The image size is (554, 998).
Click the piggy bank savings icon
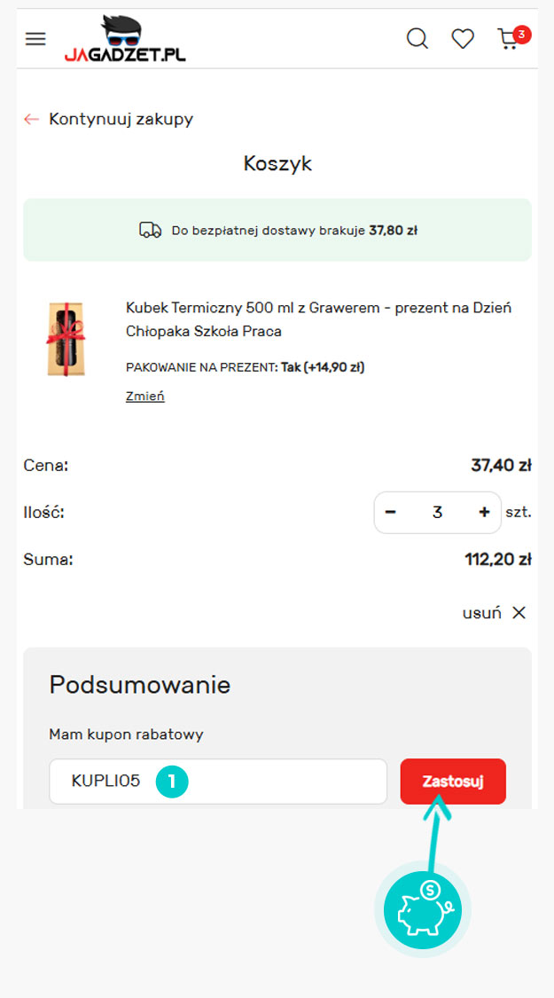pos(422,910)
